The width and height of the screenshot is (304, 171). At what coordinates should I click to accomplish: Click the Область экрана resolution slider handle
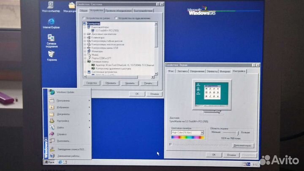click(x=238, y=133)
